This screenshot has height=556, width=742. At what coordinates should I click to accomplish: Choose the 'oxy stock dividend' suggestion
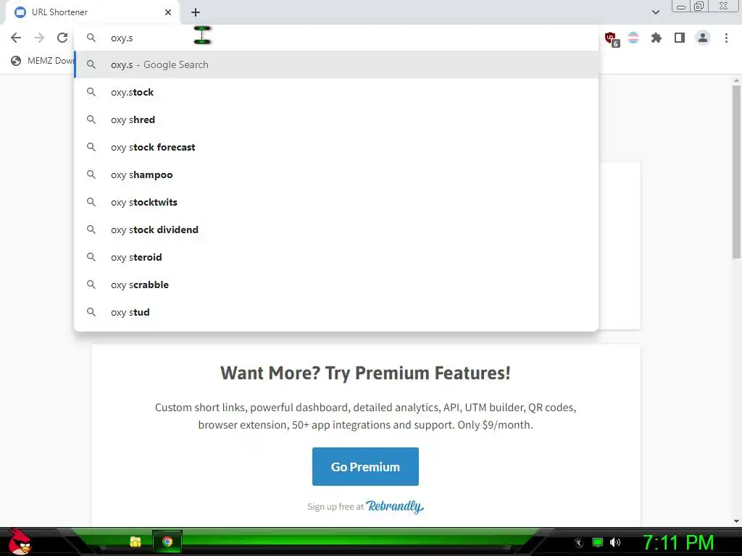click(336, 229)
